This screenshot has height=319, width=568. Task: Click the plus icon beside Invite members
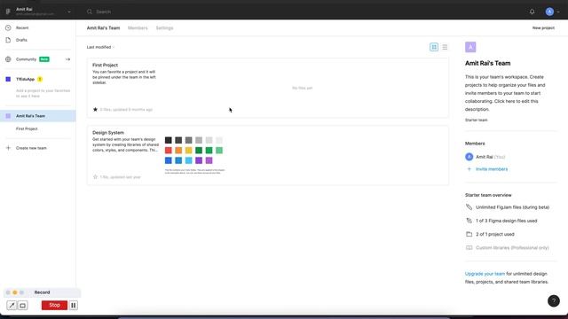pos(469,169)
